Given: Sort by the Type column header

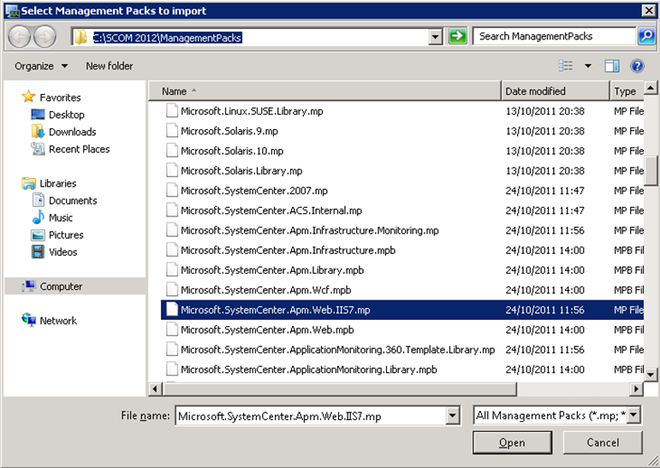Looking at the screenshot, I should (x=627, y=91).
